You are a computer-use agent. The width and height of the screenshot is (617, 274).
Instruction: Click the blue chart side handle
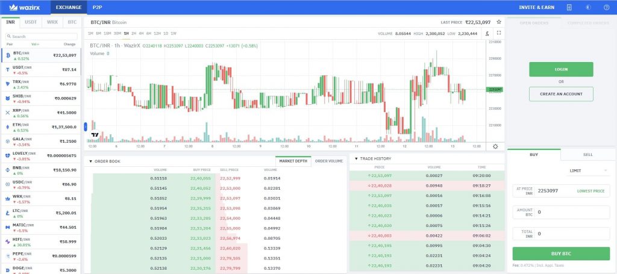click(86, 126)
